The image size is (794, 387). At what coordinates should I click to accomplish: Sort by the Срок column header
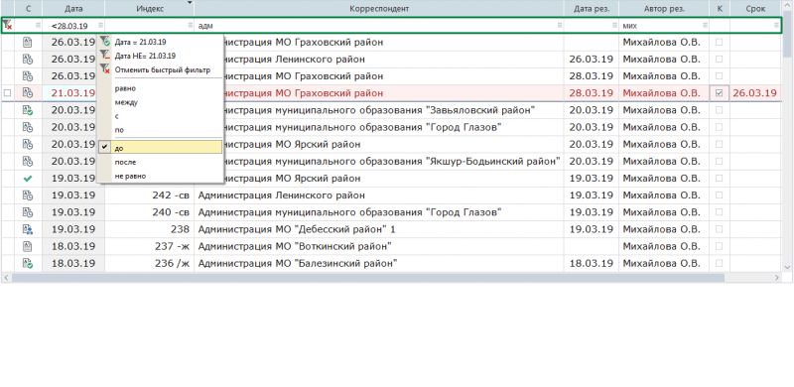[x=755, y=9]
